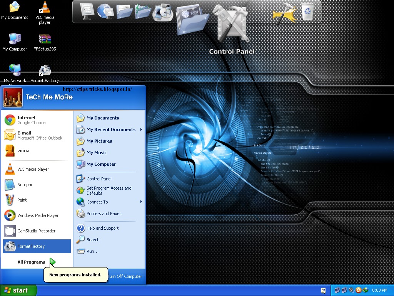
Task: Open My Pictures in the Start menu
Action: tap(110, 141)
